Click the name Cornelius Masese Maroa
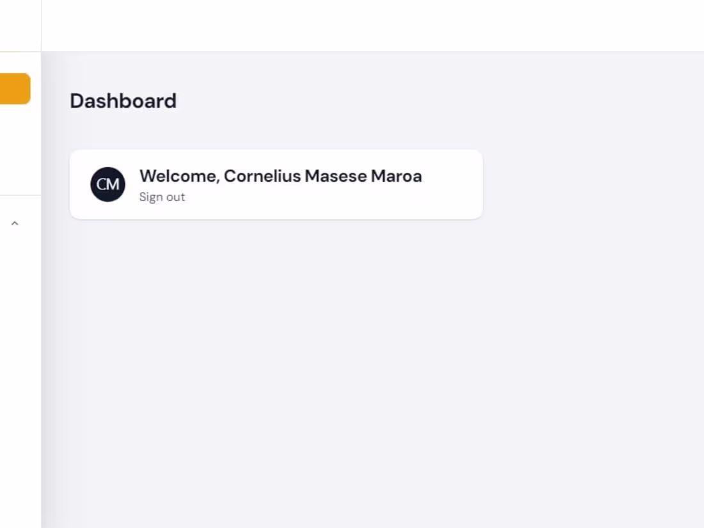Screen dimensions: 704x528 click(323, 176)
